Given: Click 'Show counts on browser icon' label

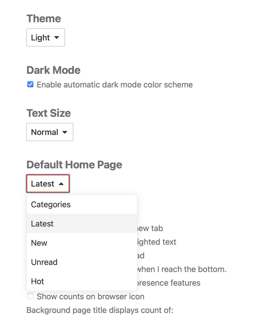Looking at the screenshot, I should 91,297.
